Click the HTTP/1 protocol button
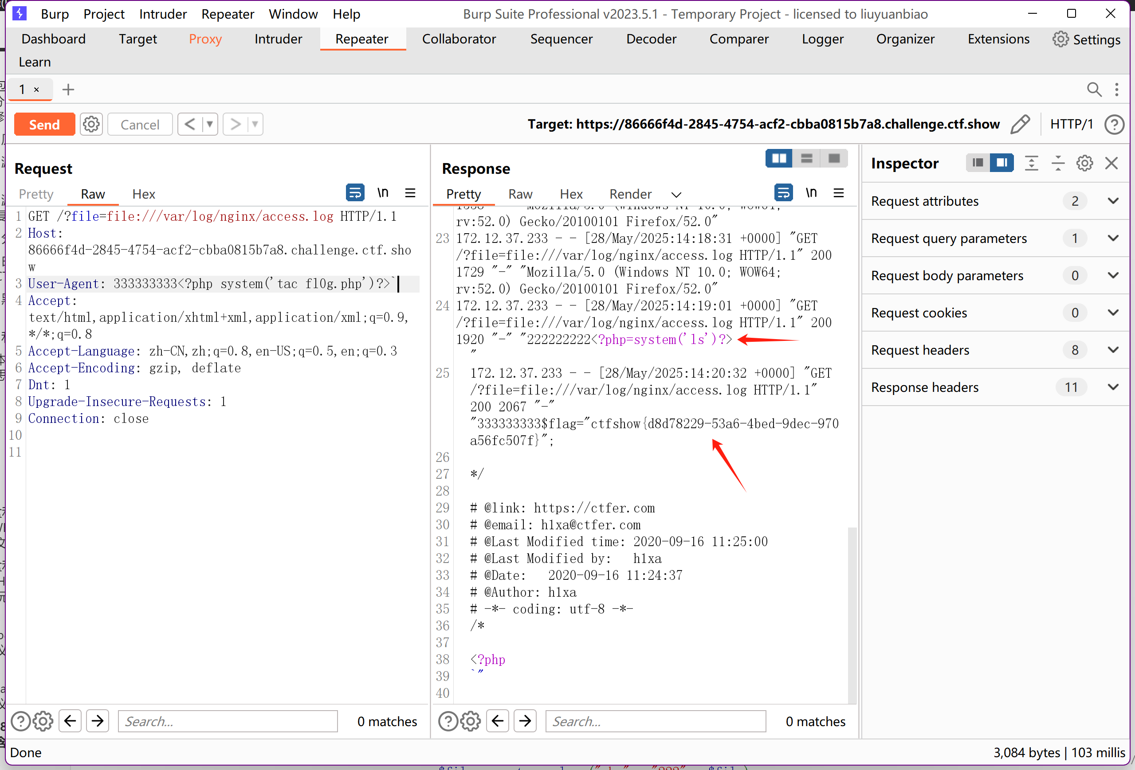1135x770 pixels. [1071, 125]
